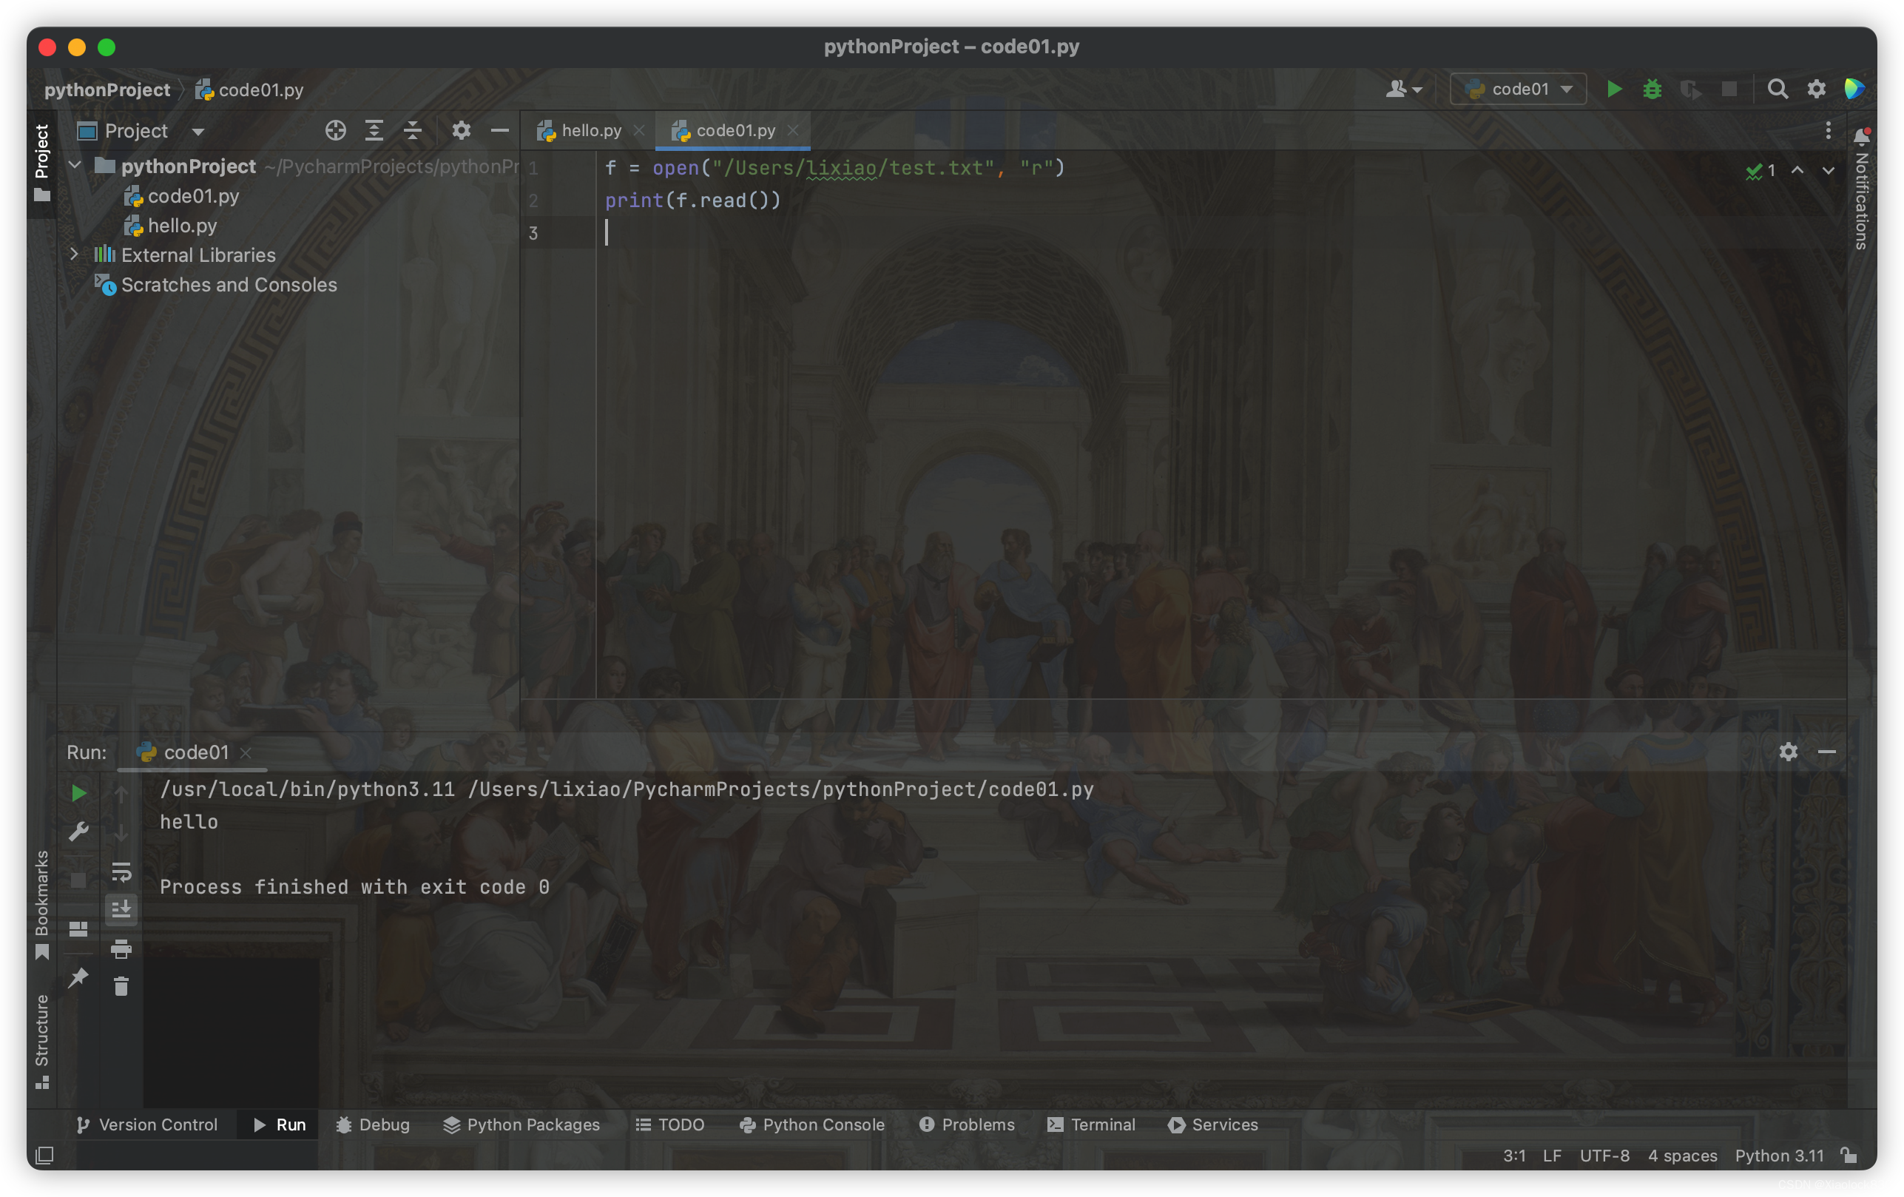This screenshot has height=1197, width=1904.
Task: Switch to the hello.py editor tab
Action: 589,130
